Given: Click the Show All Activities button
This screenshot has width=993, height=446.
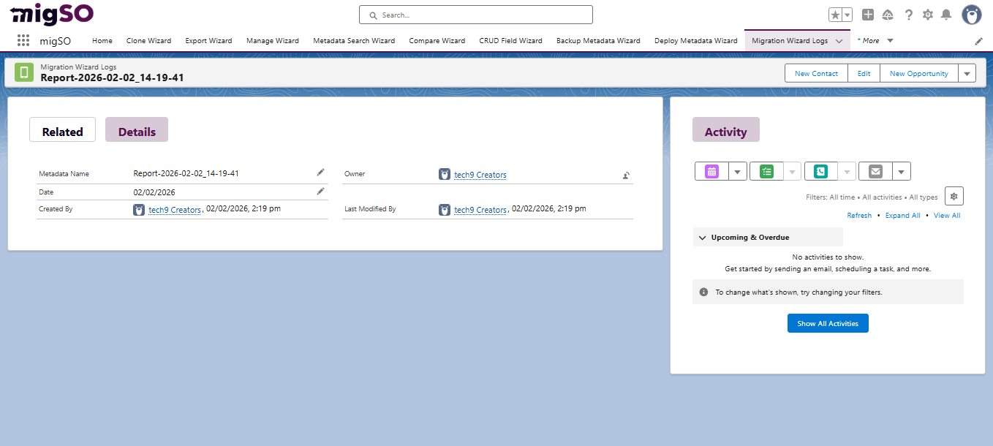Looking at the screenshot, I should point(828,322).
